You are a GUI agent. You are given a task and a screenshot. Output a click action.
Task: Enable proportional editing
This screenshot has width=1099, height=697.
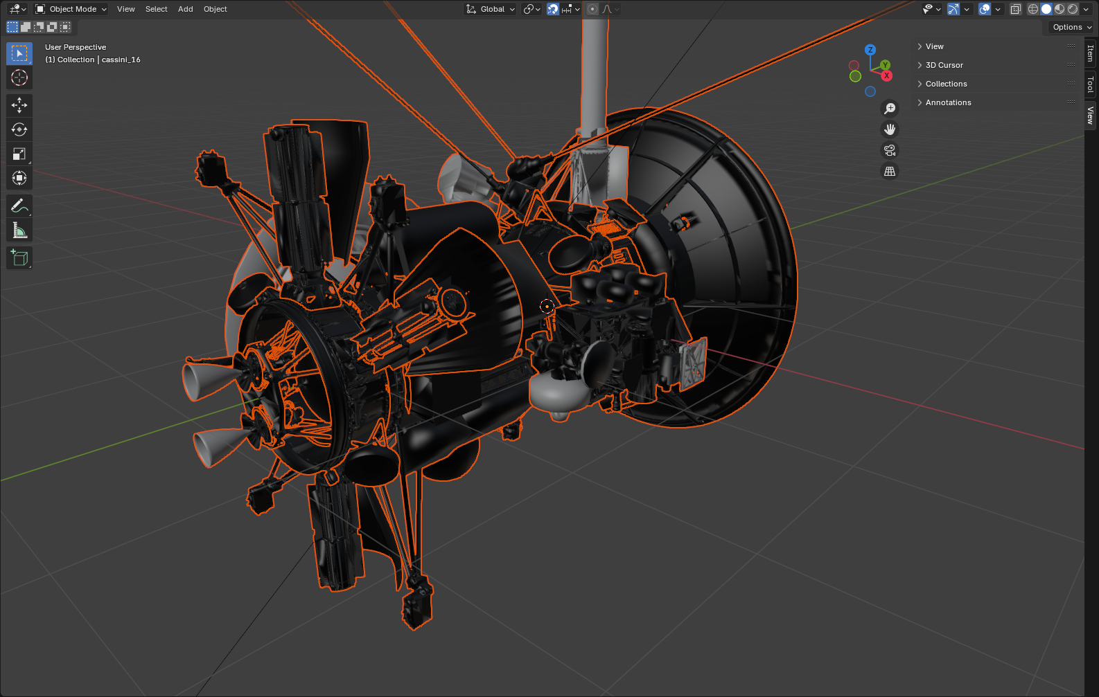(x=592, y=9)
